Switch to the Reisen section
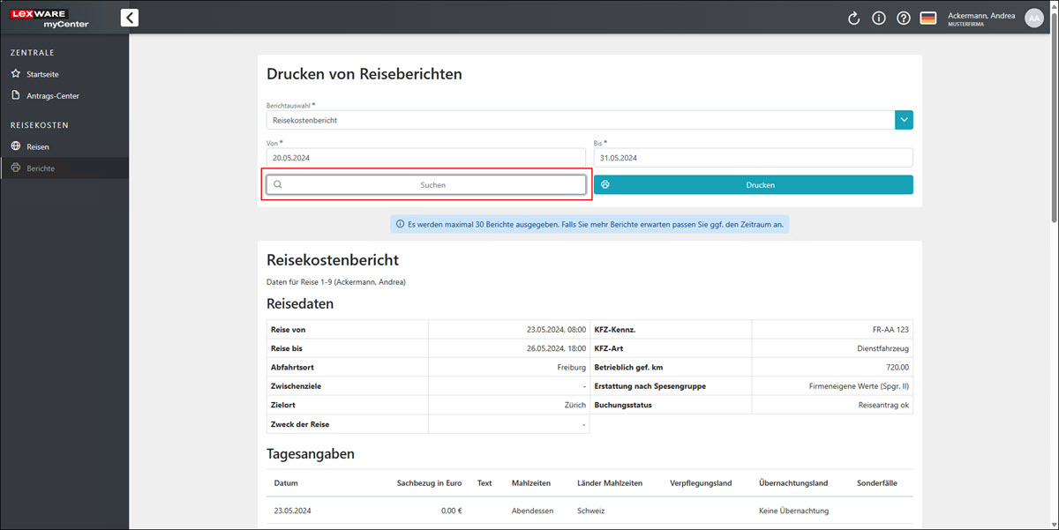This screenshot has width=1059, height=530. (40, 146)
